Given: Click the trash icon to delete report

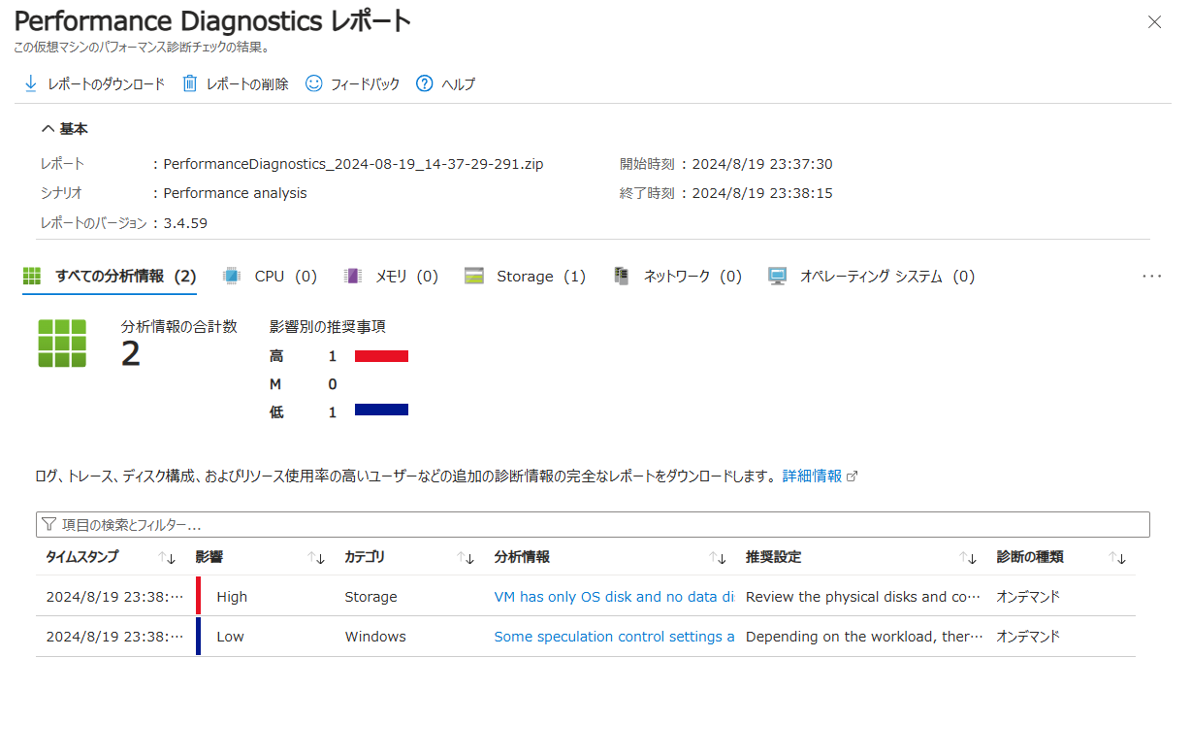Looking at the screenshot, I should tap(190, 83).
